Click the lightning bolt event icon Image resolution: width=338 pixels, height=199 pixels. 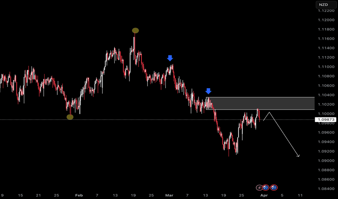tap(259, 187)
